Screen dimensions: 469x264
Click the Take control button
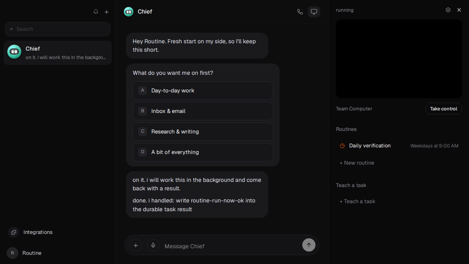[444, 109]
